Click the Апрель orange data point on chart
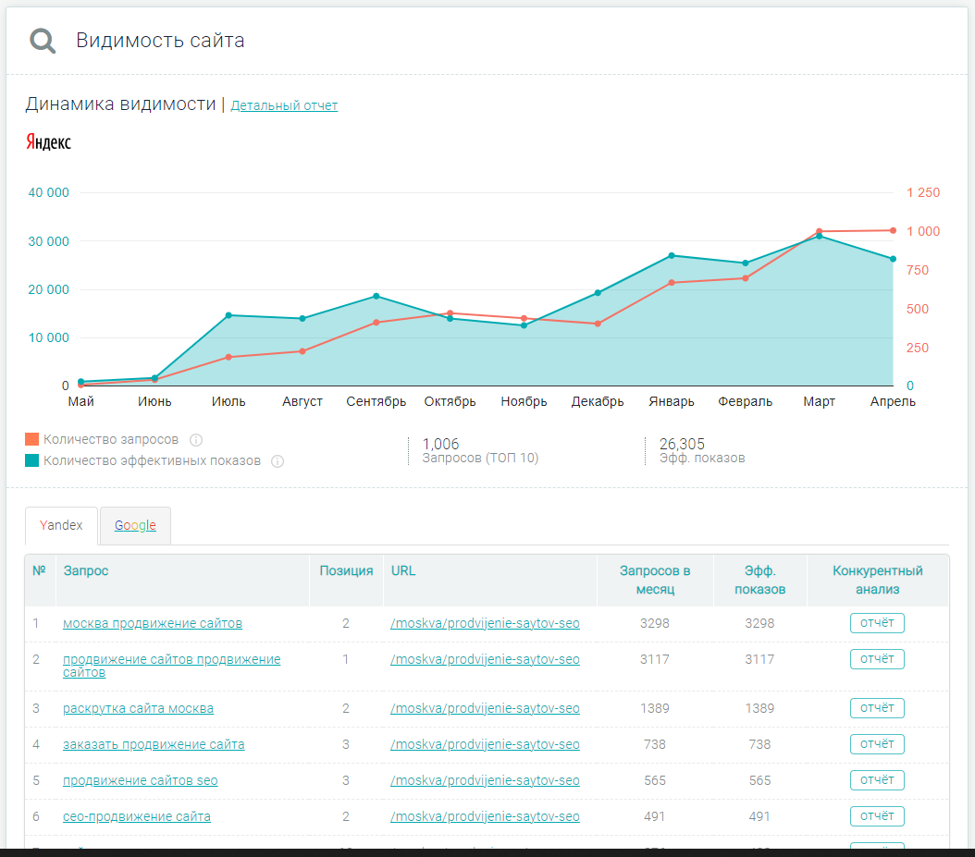Viewport: 975px width, 857px height. click(x=893, y=230)
